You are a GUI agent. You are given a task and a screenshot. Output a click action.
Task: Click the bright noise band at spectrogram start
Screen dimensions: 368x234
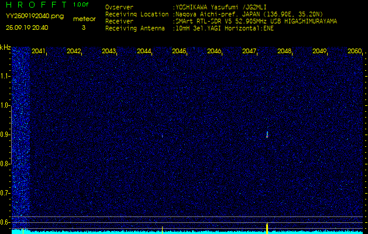click(x=20, y=135)
